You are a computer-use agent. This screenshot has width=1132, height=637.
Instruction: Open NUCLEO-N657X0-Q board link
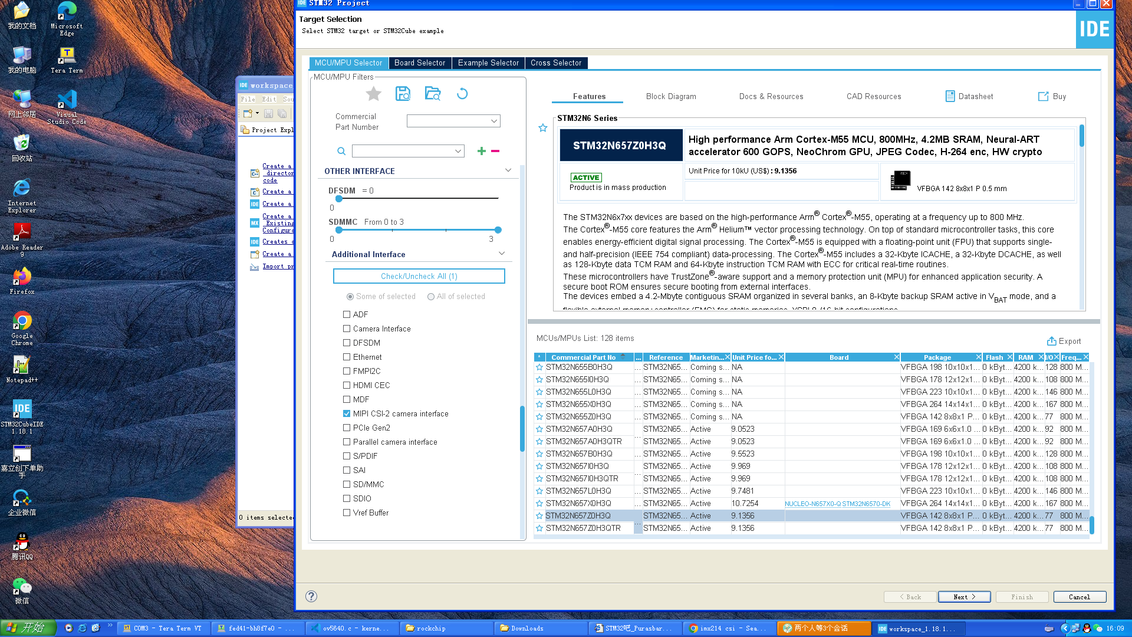(x=813, y=504)
